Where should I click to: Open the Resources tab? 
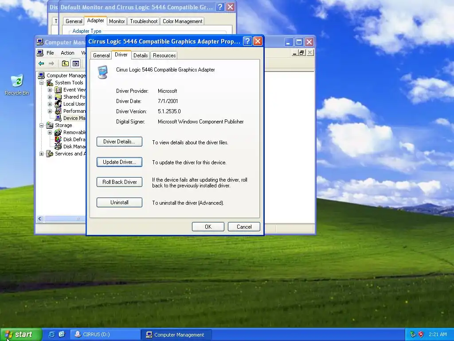coord(164,56)
